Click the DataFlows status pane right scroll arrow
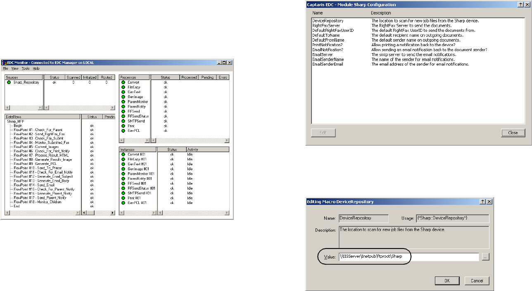Image resolution: width=532 pixels, height=291 pixels. [113, 213]
